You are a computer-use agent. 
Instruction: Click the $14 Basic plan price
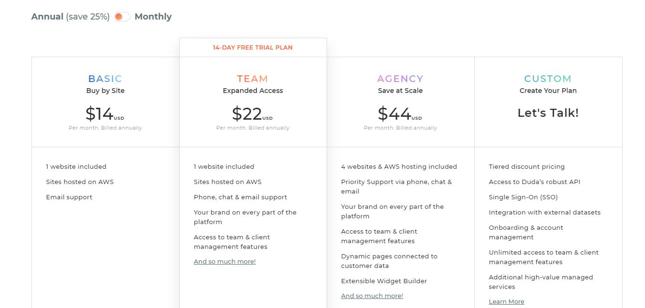coord(100,114)
